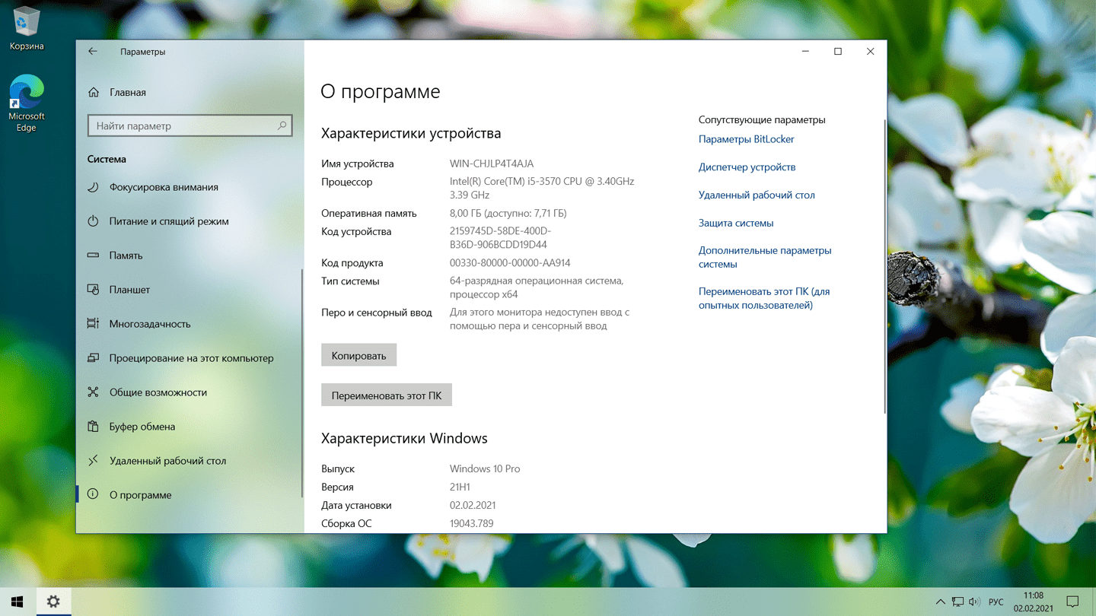Screen dimensions: 1096x616
Task: Select Power and sleep (Питание и спящий режим)
Action: [x=168, y=221]
